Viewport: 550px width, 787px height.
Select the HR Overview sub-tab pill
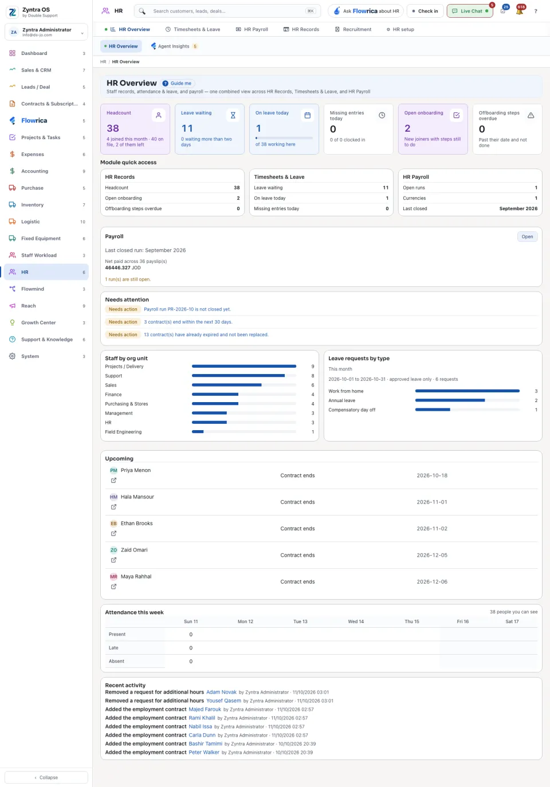[x=121, y=46]
